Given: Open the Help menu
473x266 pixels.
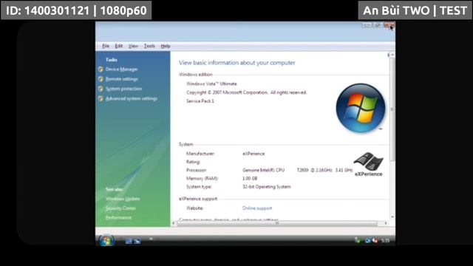Looking at the screenshot, I should pyautogui.click(x=166, y=46).
